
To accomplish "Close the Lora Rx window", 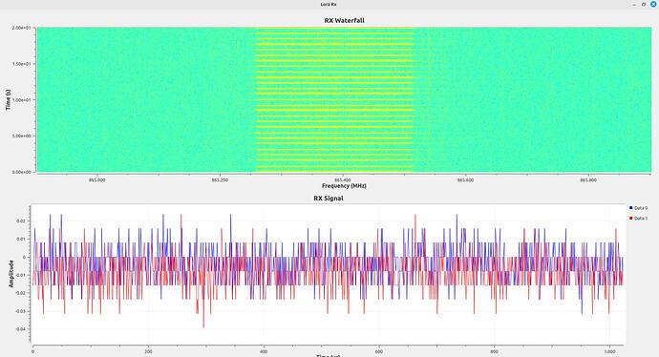I will tap(653, 4).
